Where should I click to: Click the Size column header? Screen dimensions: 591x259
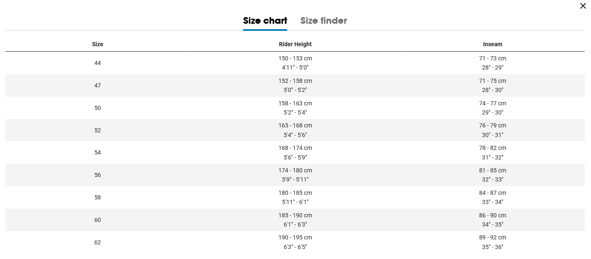tap(97, 44)
